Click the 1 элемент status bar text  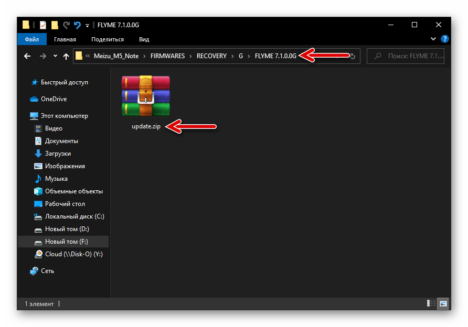tap(39, 304)
